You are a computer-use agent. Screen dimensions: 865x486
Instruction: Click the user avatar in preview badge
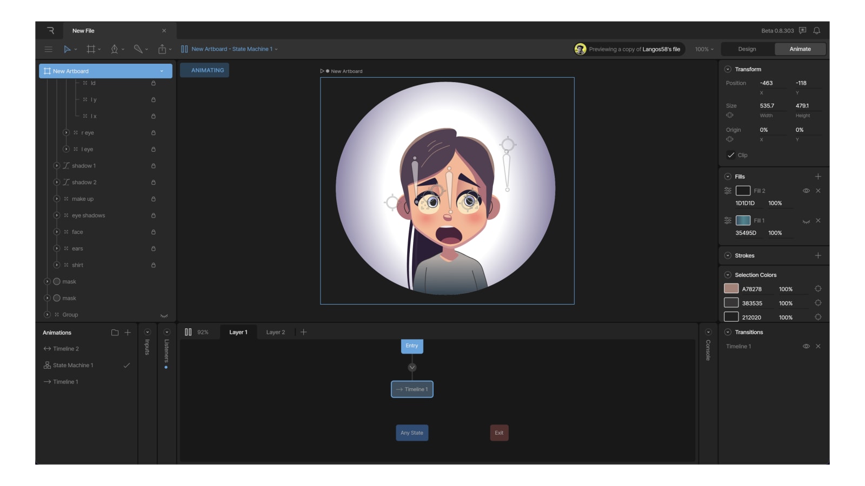[580, 49]
